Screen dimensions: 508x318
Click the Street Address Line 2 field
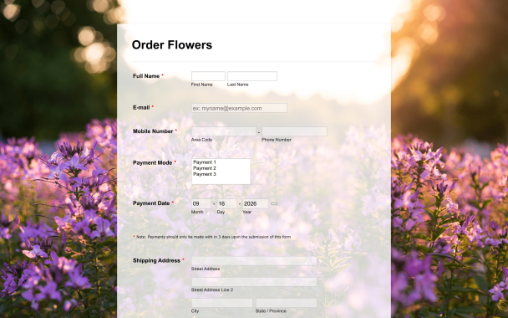click(x=254, y=282)
